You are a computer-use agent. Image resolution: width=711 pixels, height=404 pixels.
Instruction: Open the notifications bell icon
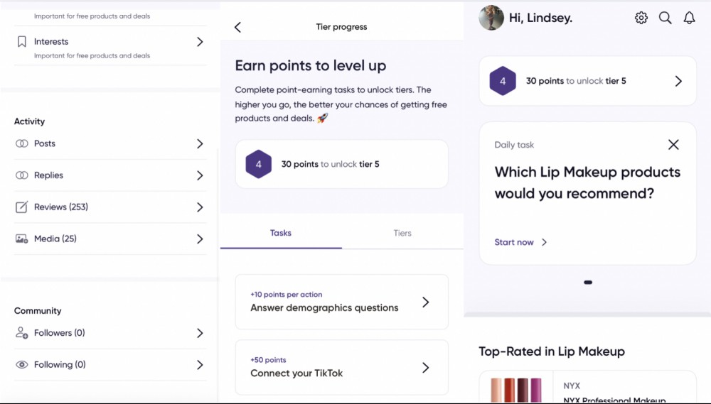tap(689, 18)
